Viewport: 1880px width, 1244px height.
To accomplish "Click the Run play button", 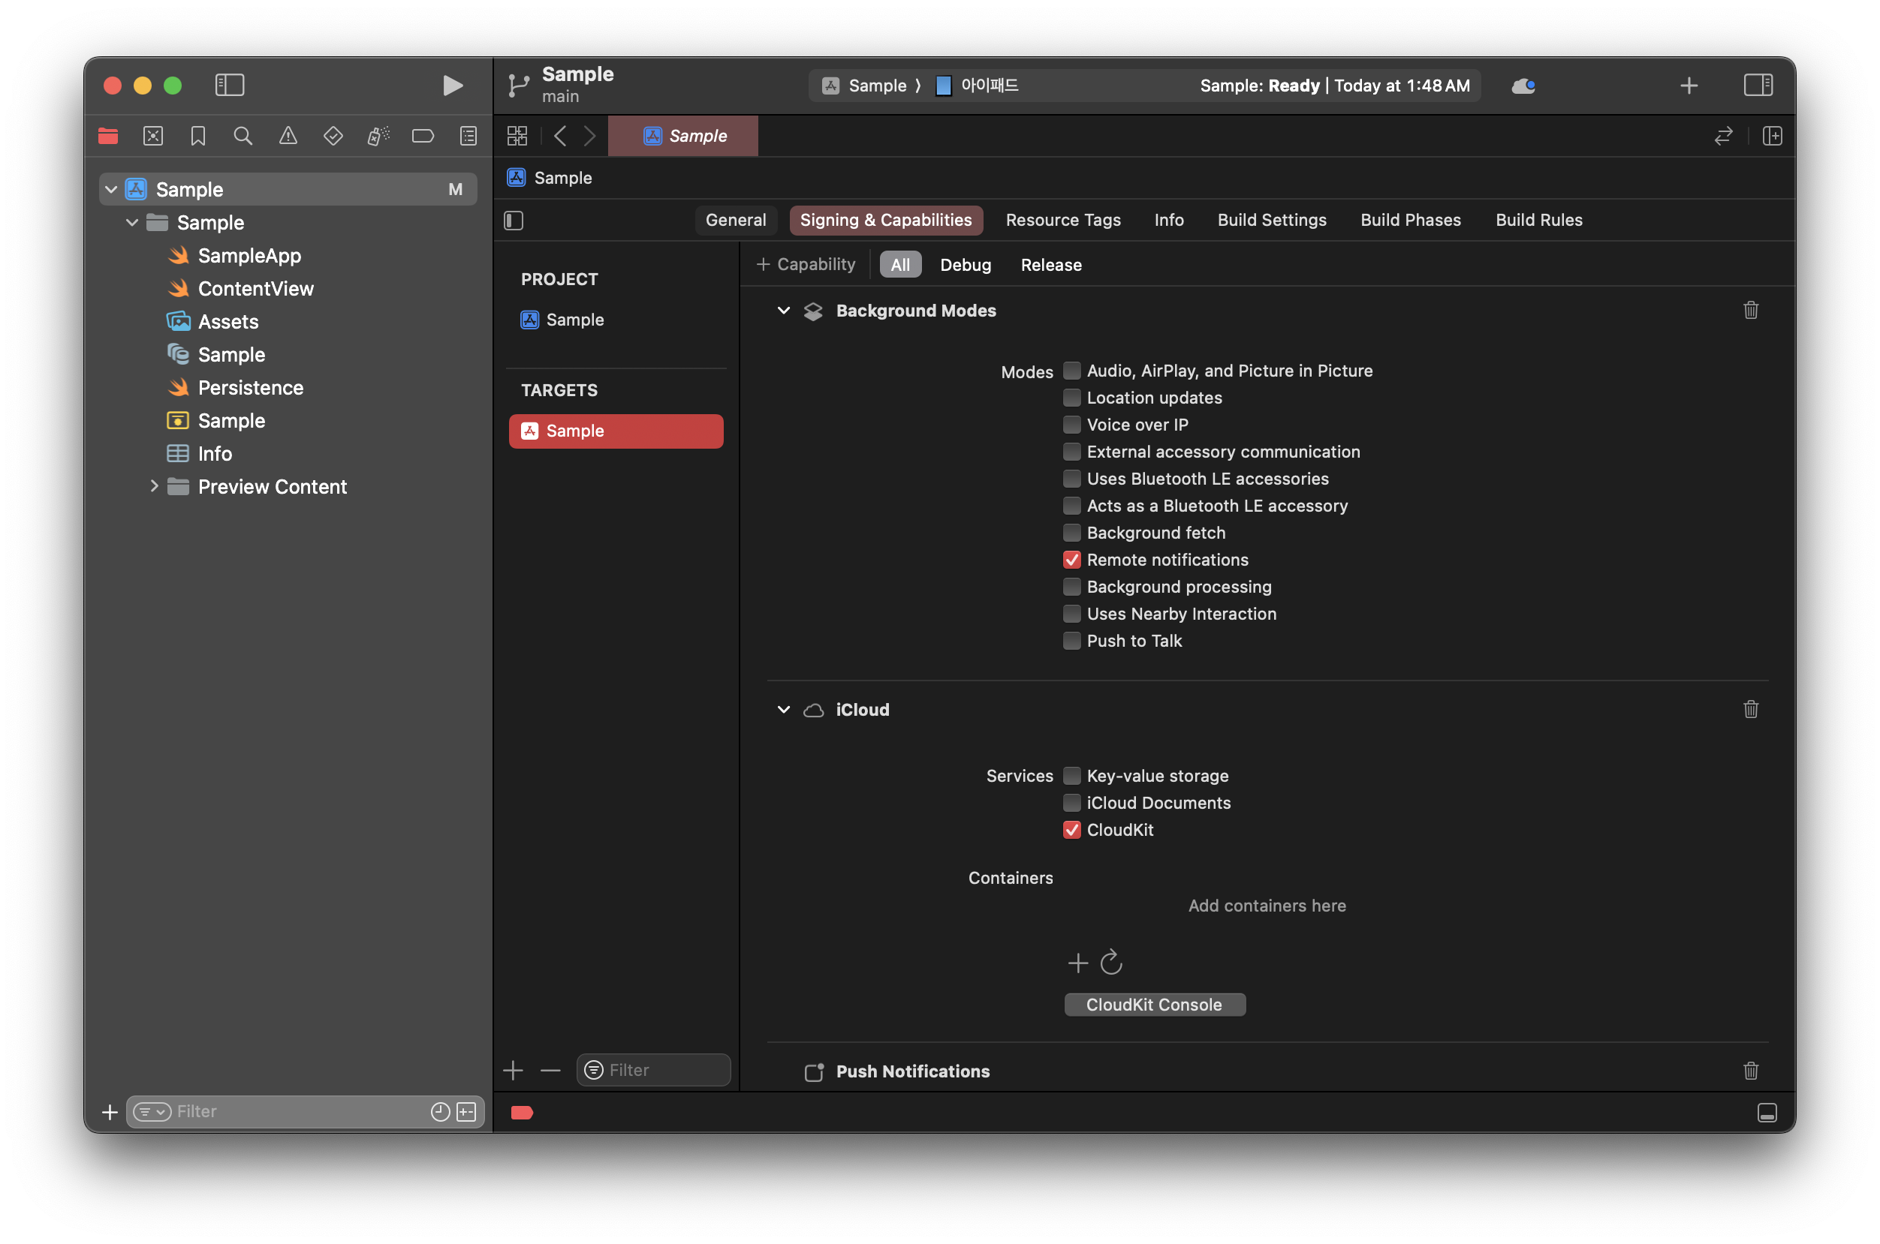I will point(452,85).
